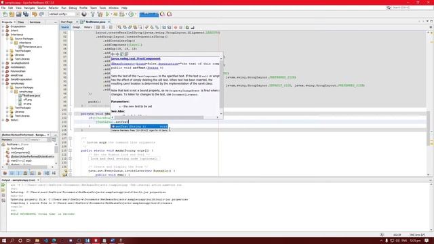Click the Save All toolbar icon
Screen dimensions: 434x244
26,14
